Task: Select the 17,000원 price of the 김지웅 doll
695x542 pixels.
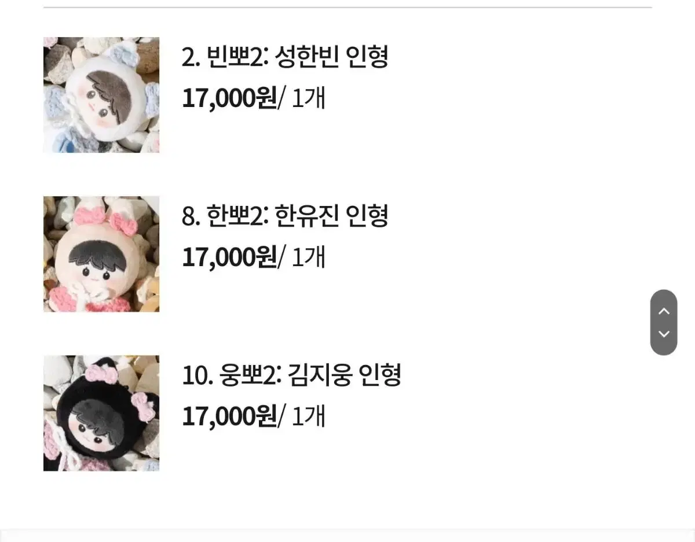Action: click(x=229, y=416)
